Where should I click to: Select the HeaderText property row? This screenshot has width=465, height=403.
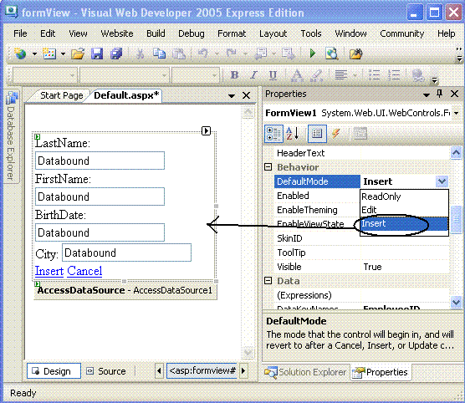click(x=362, y=153)
